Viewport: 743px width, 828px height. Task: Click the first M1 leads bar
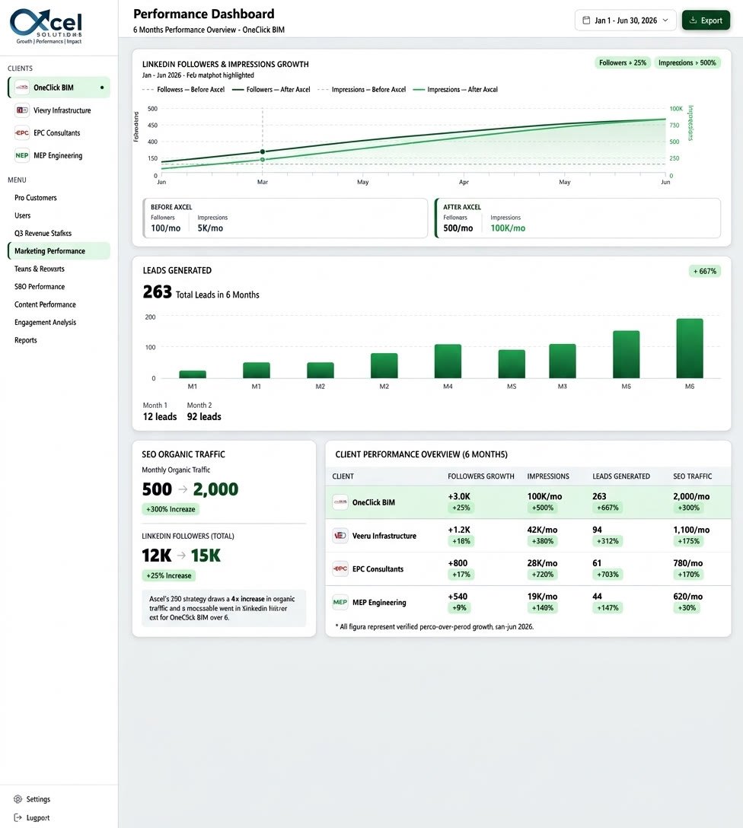click(x=193, y=374)
